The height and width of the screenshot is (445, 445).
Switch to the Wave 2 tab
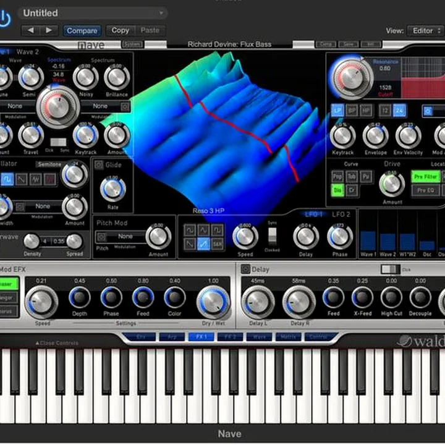tap(28, 52)
